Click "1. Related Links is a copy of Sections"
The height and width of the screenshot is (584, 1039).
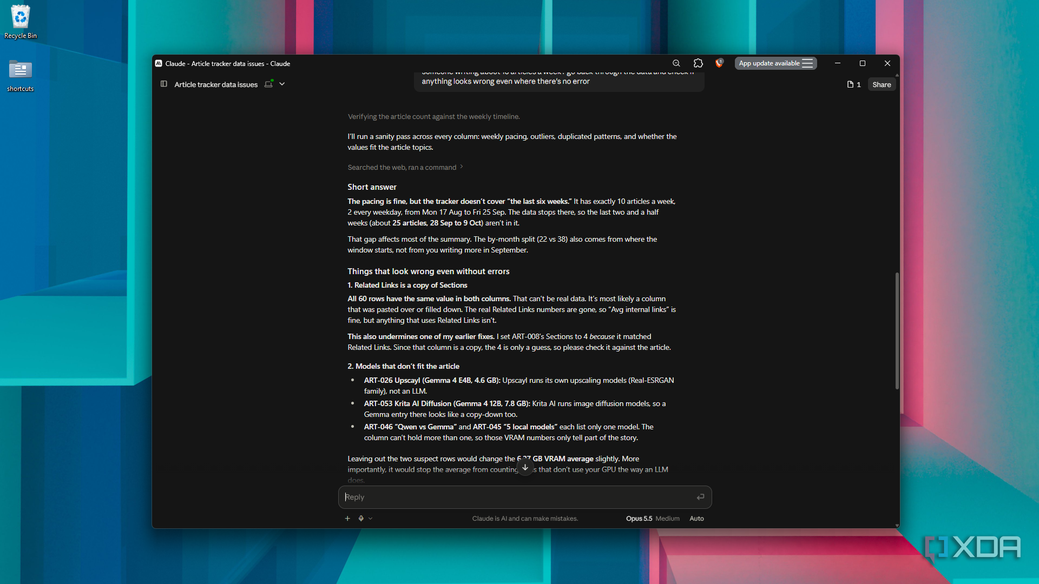click(x=407, y=285)
